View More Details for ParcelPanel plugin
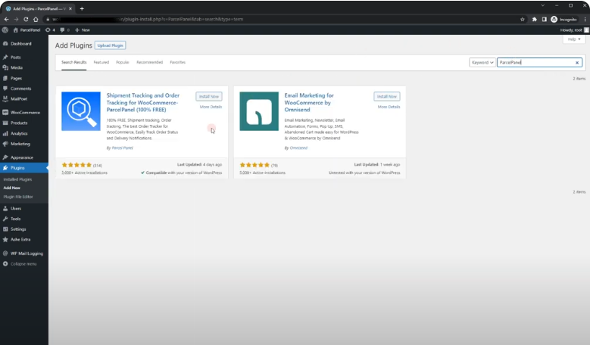 tap(211, 107)
